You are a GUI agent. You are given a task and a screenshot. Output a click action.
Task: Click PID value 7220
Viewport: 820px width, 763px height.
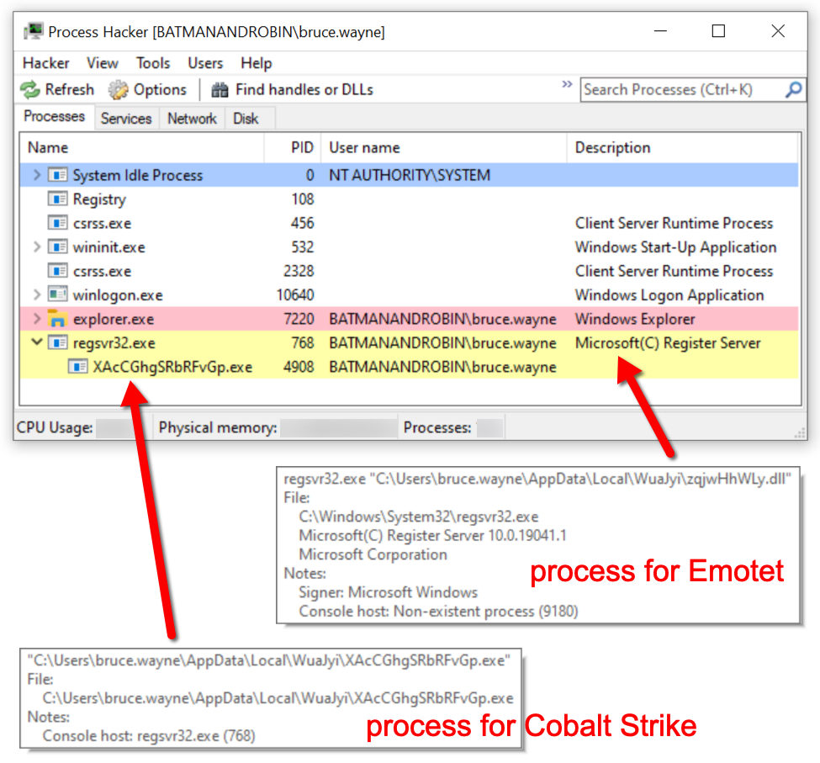299,319
